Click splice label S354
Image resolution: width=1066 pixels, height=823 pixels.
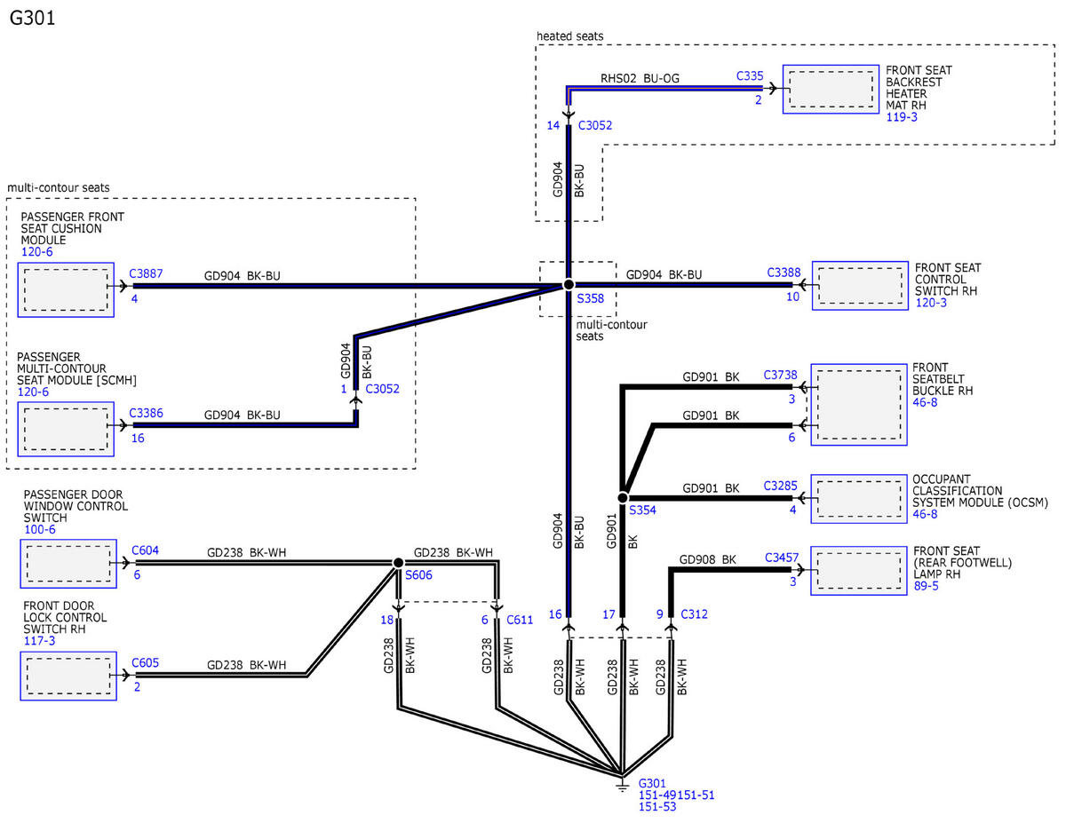coord(643,510)
